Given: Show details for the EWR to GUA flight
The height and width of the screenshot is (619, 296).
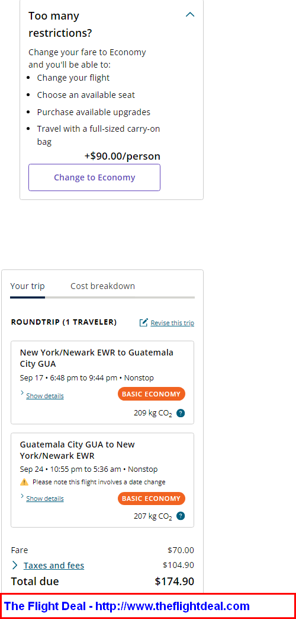Looking at the screenshot, I should 45,396.
